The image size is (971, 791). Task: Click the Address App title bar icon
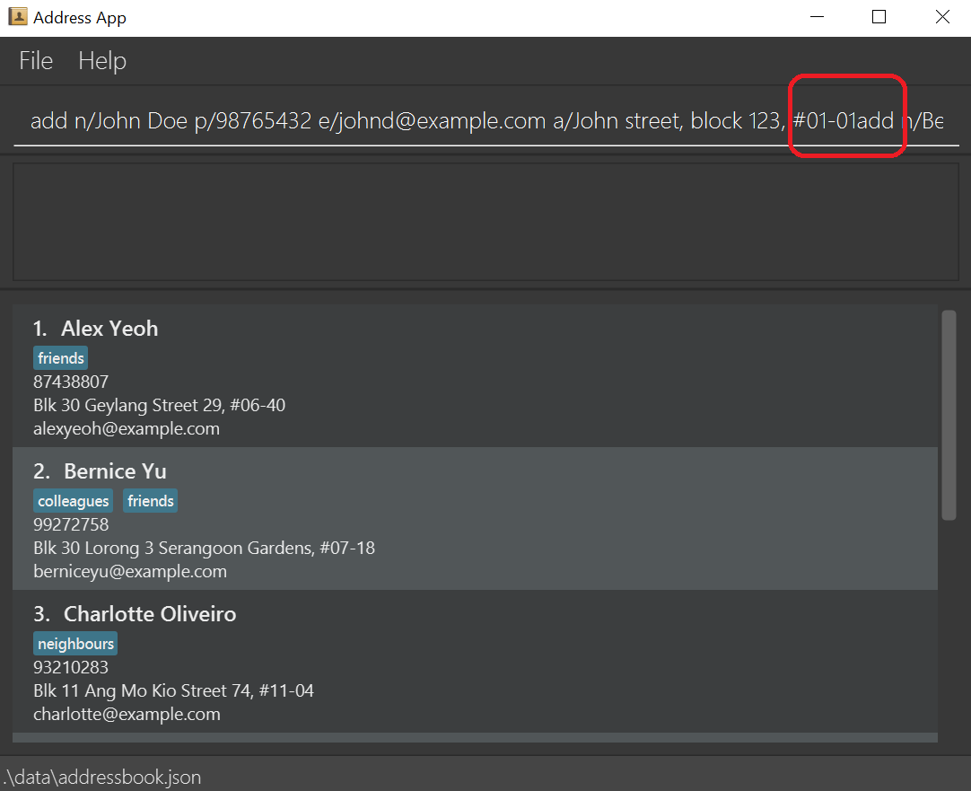point(17,17)
